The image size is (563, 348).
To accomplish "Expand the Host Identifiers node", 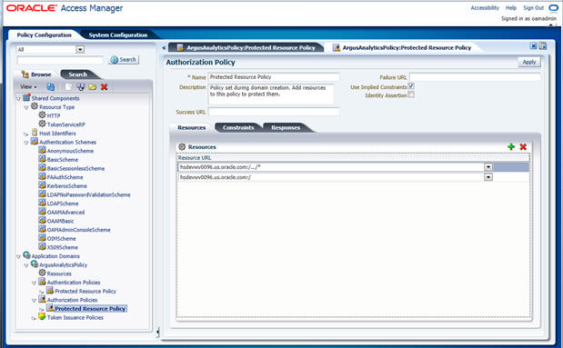I will click(26, 134).
